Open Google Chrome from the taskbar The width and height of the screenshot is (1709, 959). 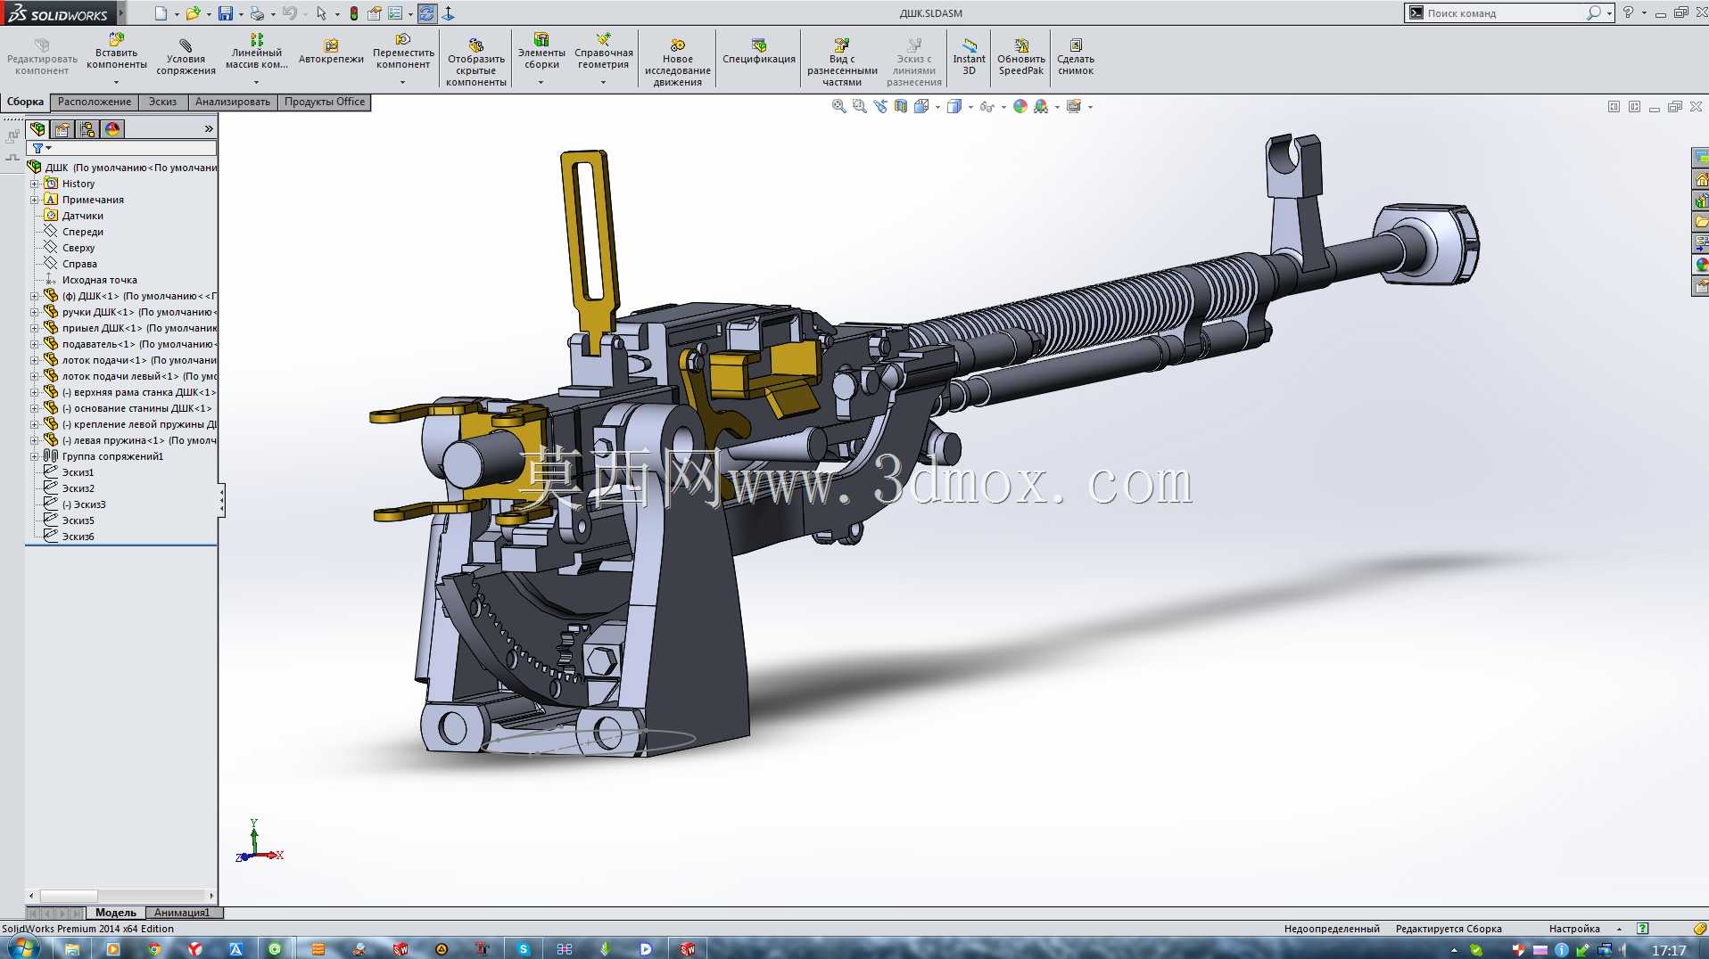(x=154, y=949)
